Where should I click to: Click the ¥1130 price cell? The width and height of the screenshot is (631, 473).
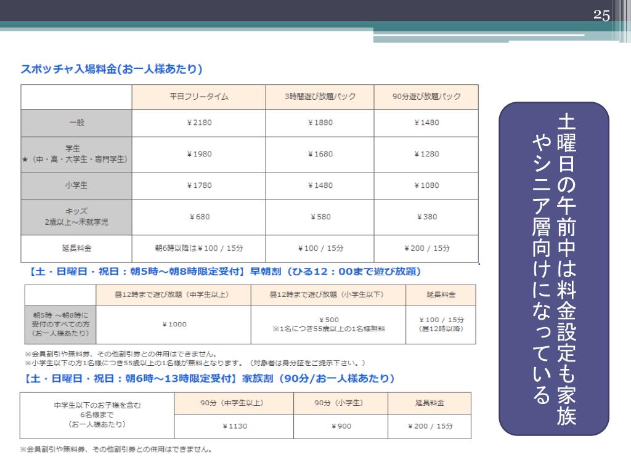(x=234, y=426)
